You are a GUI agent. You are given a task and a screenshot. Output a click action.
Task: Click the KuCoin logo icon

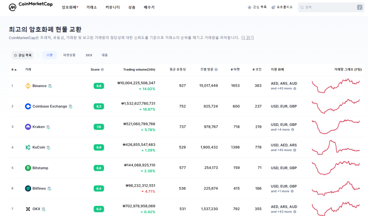(28, 147)
